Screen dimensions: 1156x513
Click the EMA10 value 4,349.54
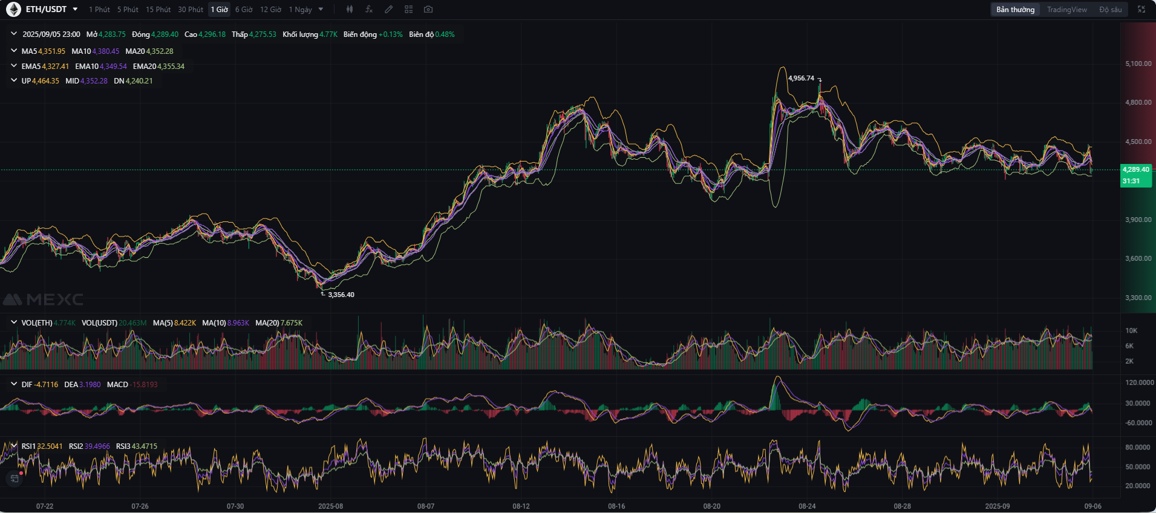(113, 67)
